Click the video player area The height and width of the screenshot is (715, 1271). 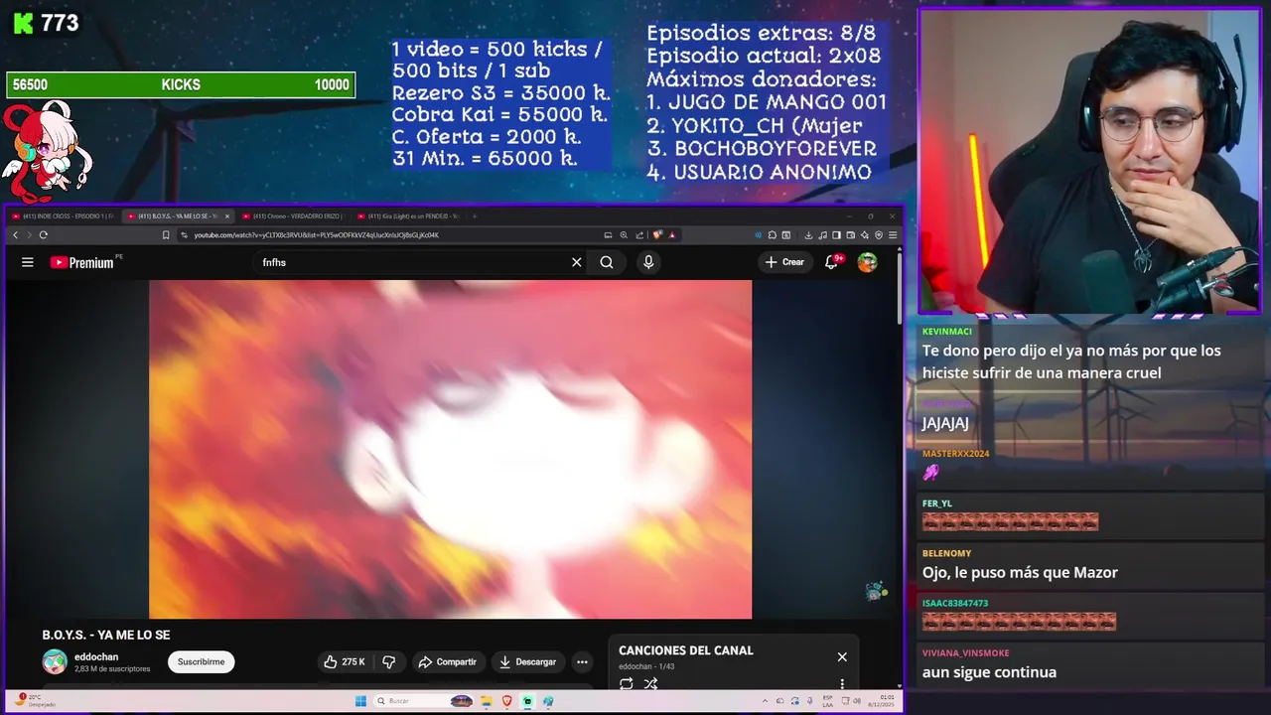click(450, 449)
